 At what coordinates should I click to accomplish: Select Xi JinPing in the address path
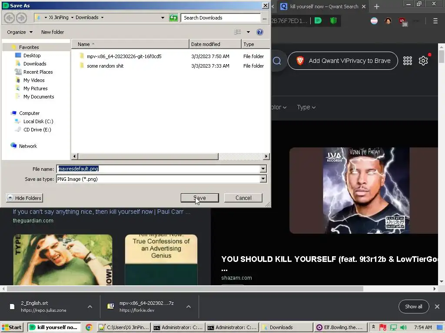59,17
